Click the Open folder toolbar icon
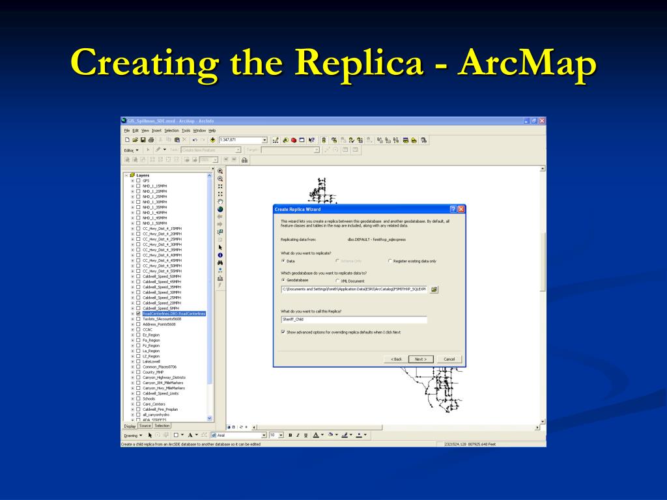667x500 pixels. 135,140
